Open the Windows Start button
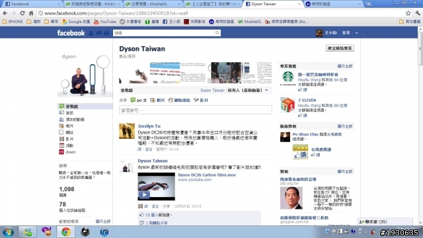Image resolution: width=423 pixels, height=238 pixels. [8, 232]
